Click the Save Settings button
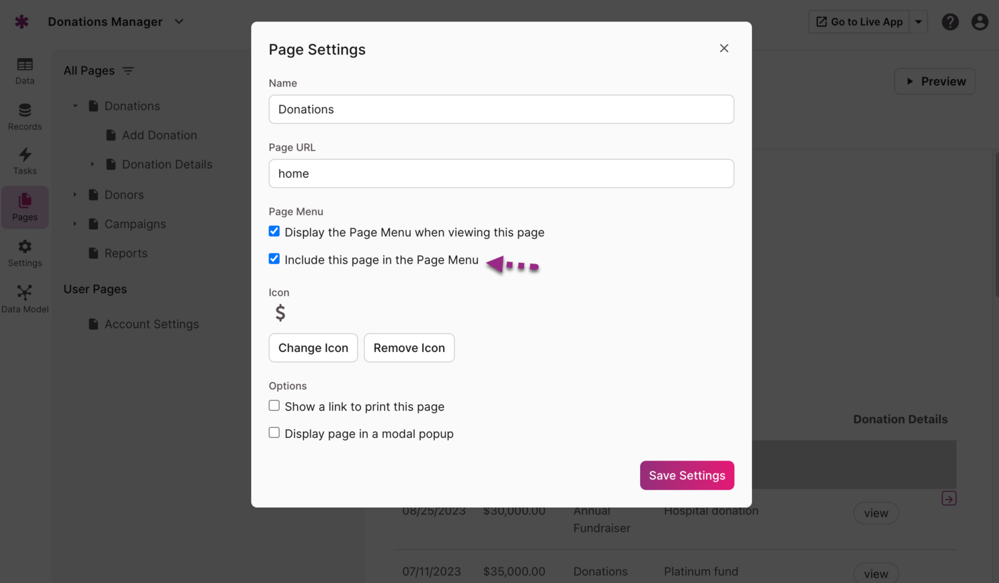Image resolution: width=999 pixels, height=583 pixels. click(x=687, y=475)
